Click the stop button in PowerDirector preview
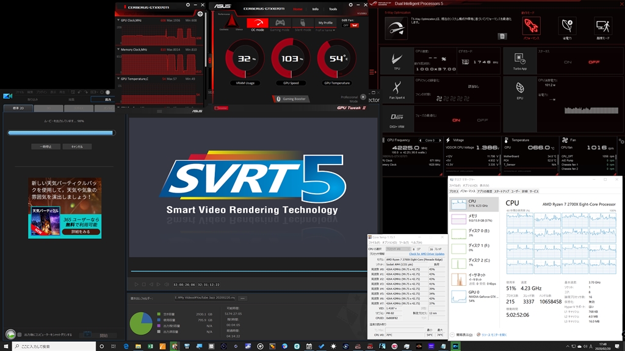Image resolution: width=625 pixels, height=351 pixels. point(144,285)
